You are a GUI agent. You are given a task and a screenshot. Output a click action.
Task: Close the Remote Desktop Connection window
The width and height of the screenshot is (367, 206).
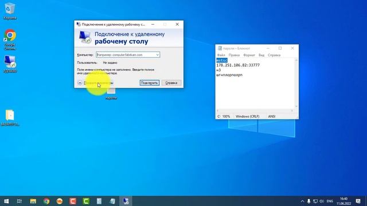[177, 24]
